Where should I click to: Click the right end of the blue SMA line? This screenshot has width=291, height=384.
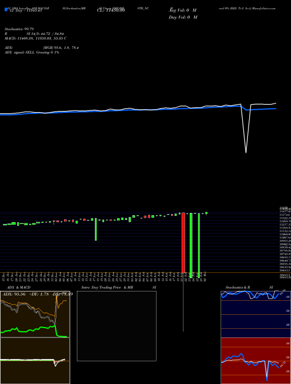[275, 108]
